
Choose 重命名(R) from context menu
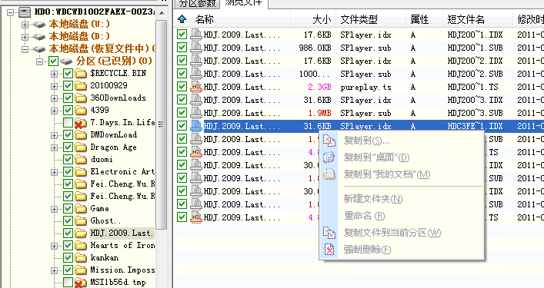(x=402, y=216)
